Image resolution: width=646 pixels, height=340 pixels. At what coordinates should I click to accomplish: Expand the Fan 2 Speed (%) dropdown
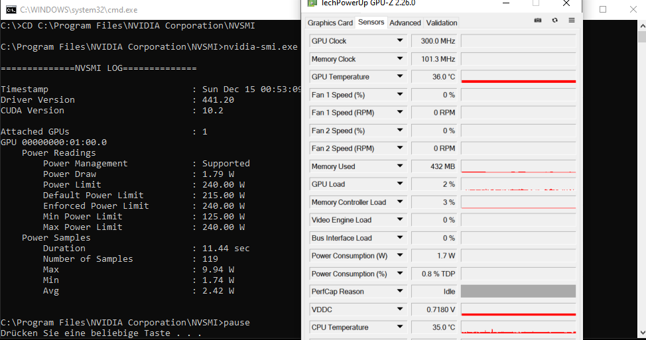tap(400, 131)
